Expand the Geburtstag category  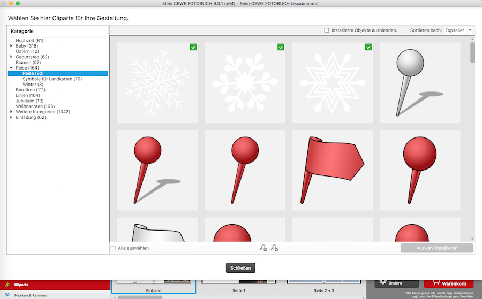tap(11, 57)
